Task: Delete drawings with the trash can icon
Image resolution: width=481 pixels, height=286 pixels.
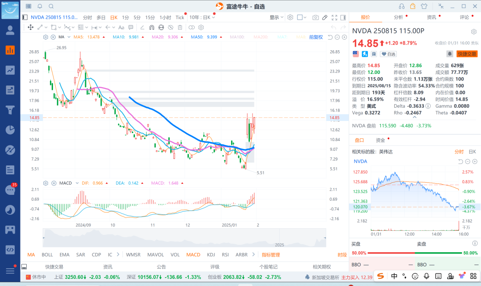Action: click(180, 27)
